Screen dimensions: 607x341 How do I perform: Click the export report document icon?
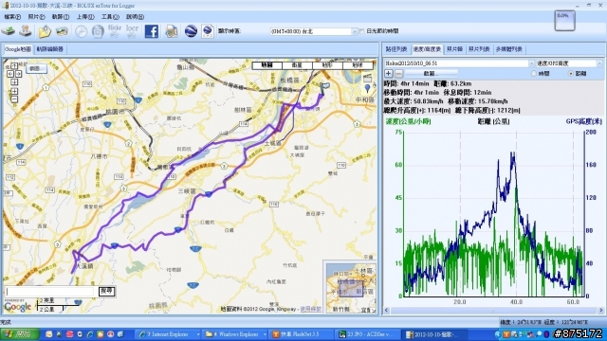172,31
